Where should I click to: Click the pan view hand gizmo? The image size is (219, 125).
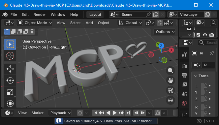click(171, 80)
